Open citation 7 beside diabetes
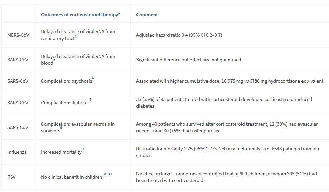 [91, 100]
